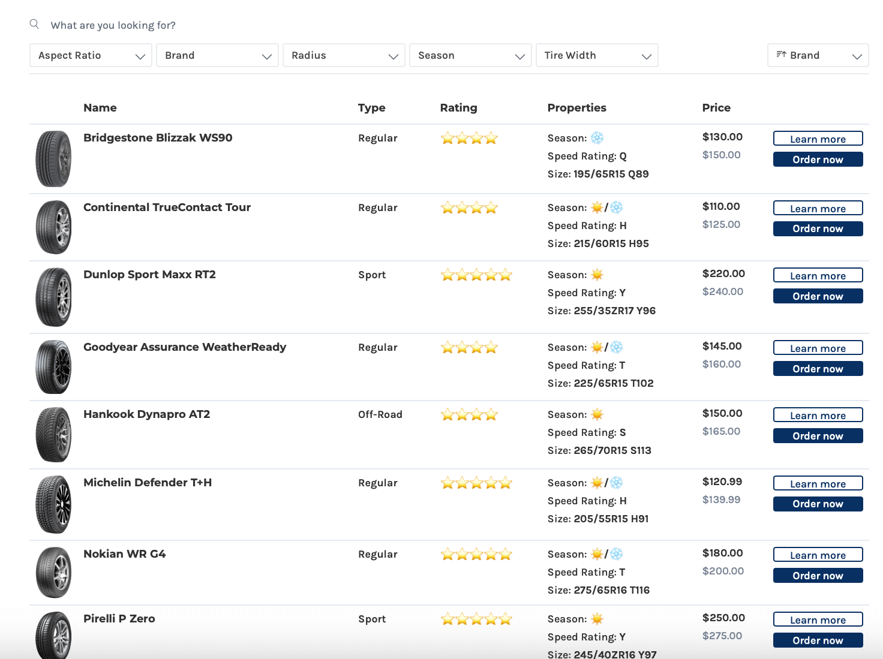Order the Bridgestone Blizzak WS90 now
Screen dimensions: 883x659
click(818, 160)
